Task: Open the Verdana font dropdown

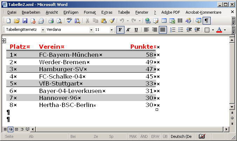Action: coord(91,30)
